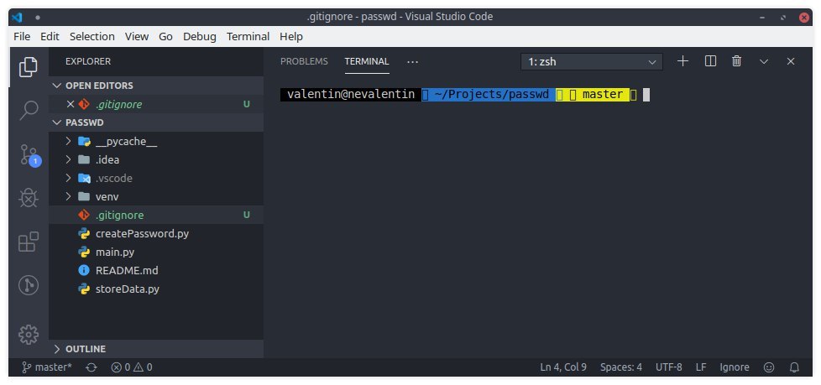Open the Help menu
This screenshot has width=821, height=385.
[x=291, y=37]
